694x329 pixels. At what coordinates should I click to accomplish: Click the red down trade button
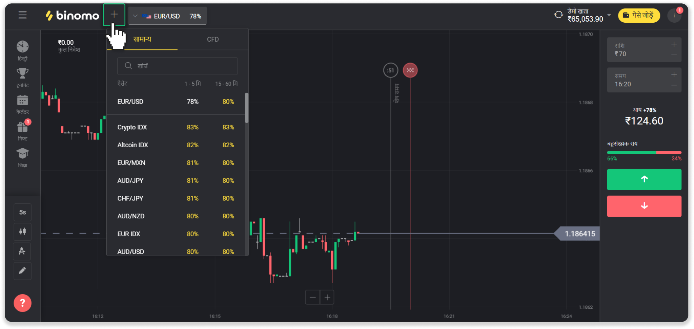point(644,206)
